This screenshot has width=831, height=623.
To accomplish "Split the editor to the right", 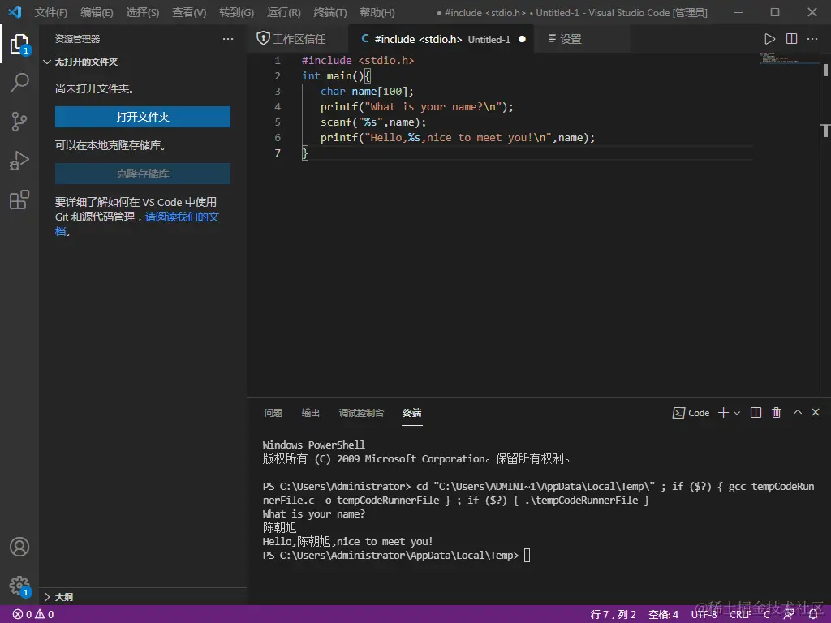I will tap(791, 39).
